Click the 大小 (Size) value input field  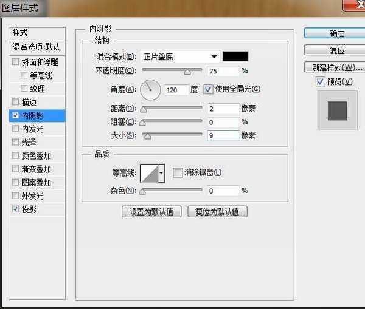(223, 135)
